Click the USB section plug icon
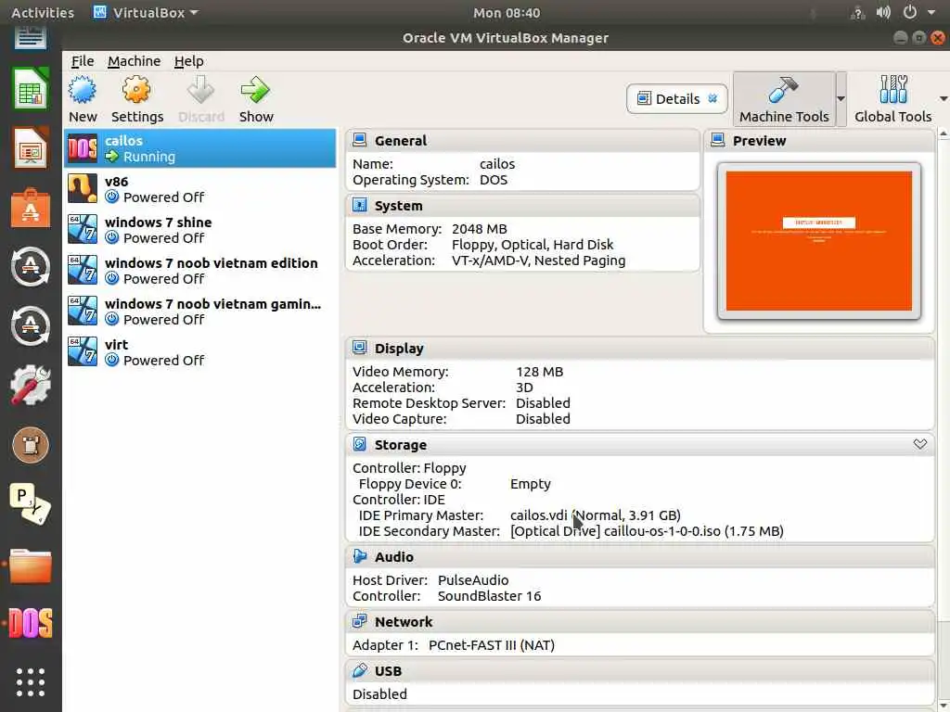 tap(359, 670)
